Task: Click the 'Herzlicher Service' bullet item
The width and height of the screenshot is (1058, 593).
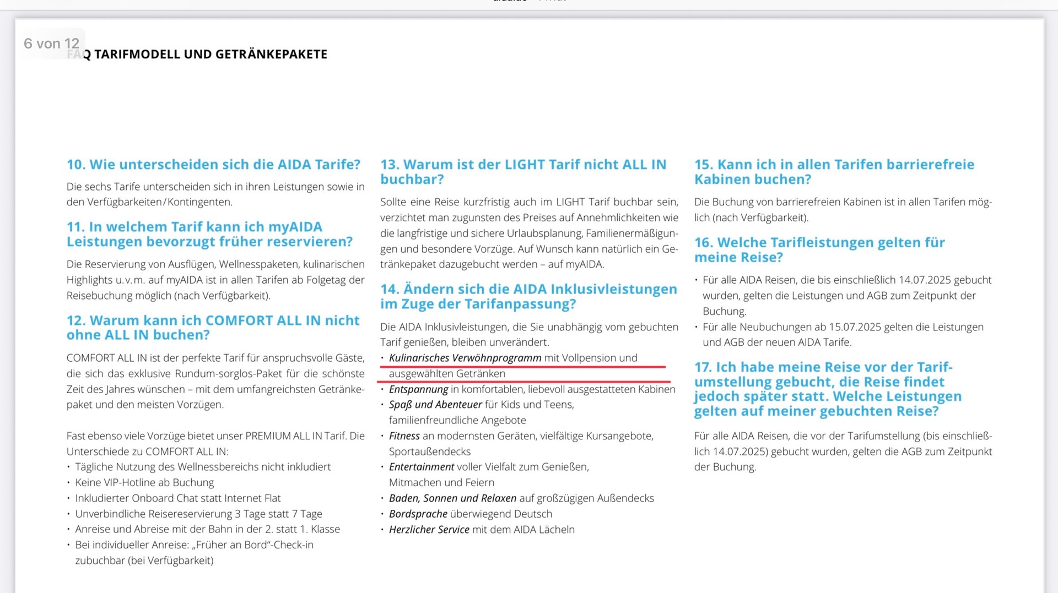Action: [481, 530]
